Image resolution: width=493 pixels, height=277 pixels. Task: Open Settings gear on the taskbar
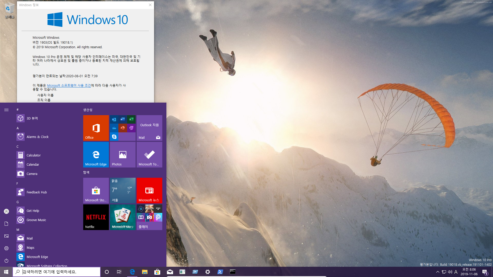(x=207, y=272)
